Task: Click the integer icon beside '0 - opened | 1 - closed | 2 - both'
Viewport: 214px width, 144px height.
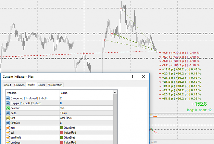Action: coord(8,98)
